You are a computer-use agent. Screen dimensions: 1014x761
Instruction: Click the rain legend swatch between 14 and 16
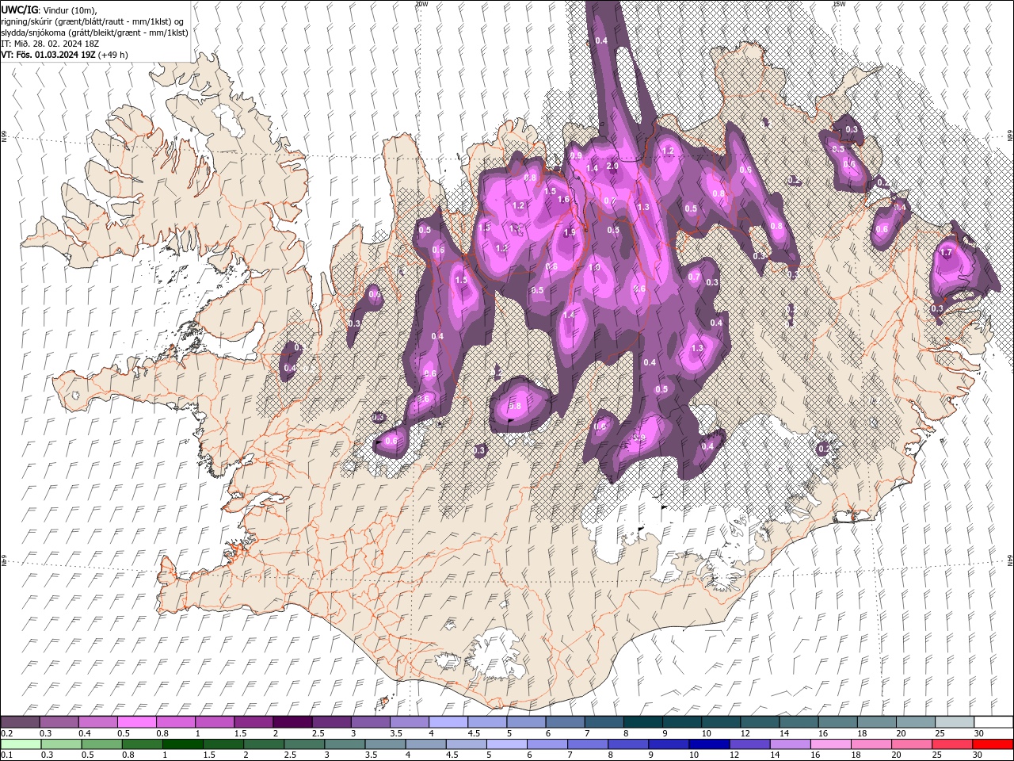click(790, 744)
